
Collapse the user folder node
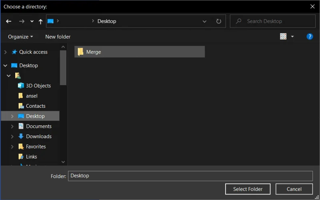[x=8, y=76]
